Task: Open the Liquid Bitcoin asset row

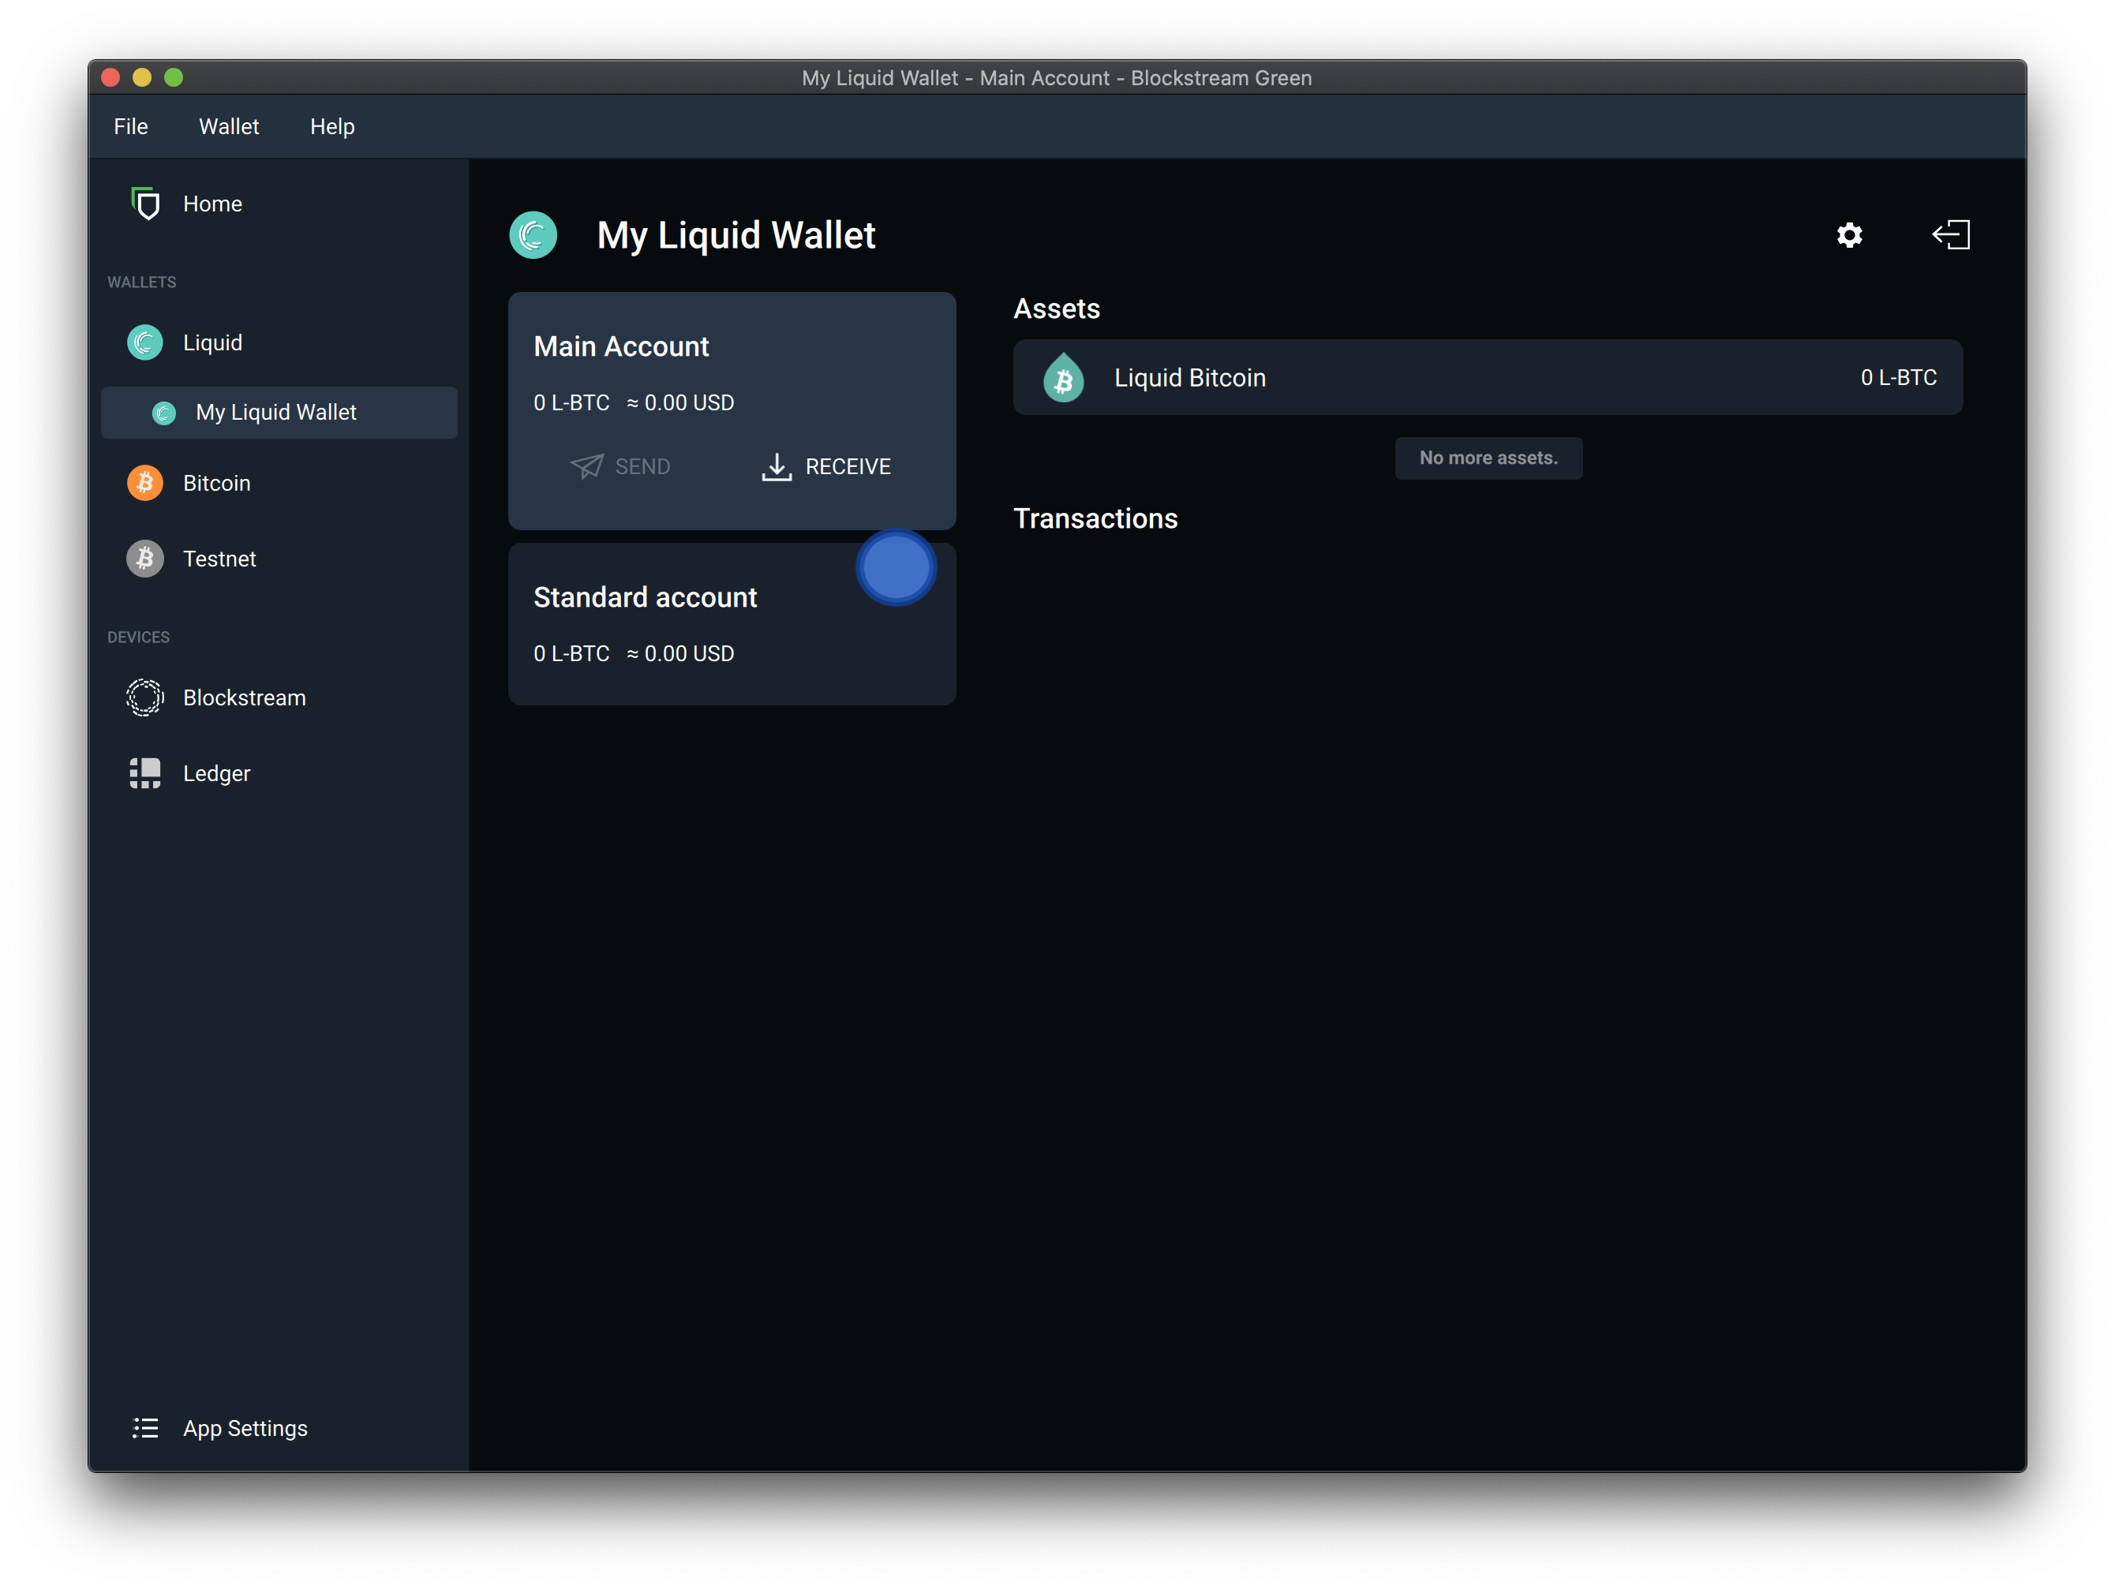Action: tap(1488, 378)
